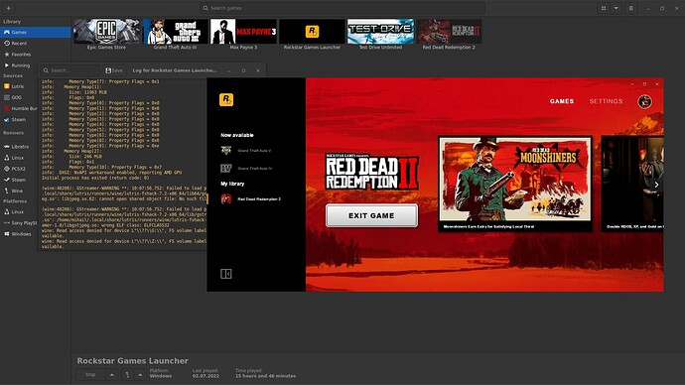Switch to the GAMES tab in the launcher
Screen dimensions: 685x385
pyautogui.click(x=562, y=101)
